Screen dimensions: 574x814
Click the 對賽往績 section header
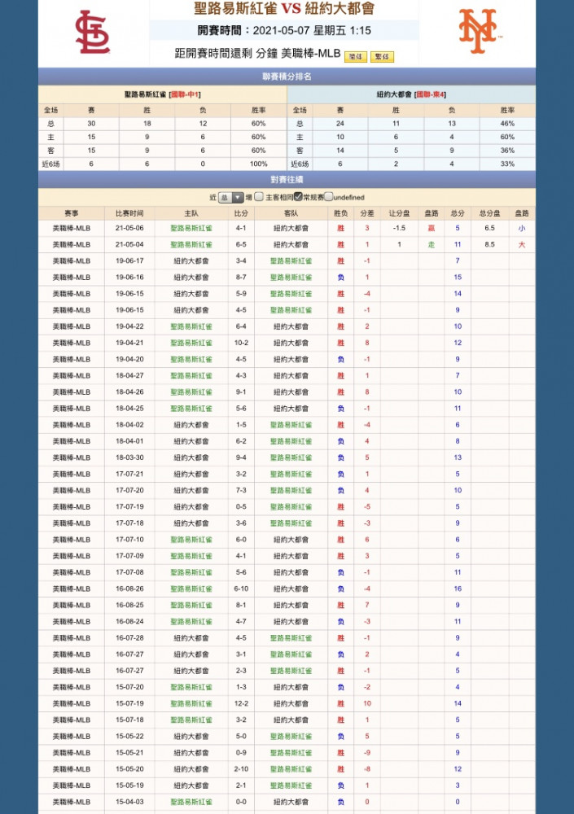tap(287, 179)
